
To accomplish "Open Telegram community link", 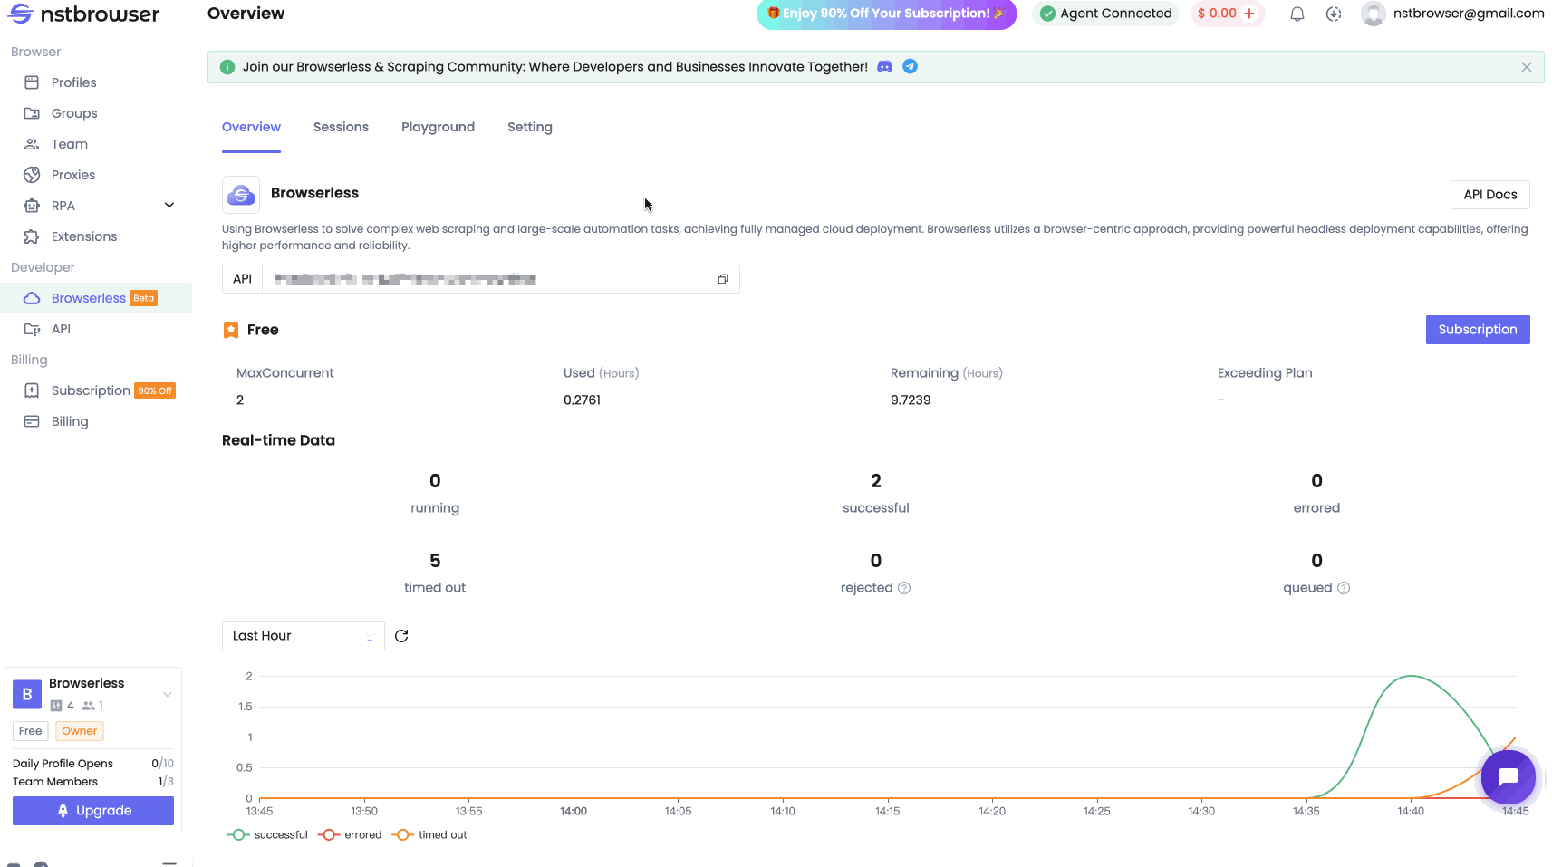I will (x=911, y=66).
